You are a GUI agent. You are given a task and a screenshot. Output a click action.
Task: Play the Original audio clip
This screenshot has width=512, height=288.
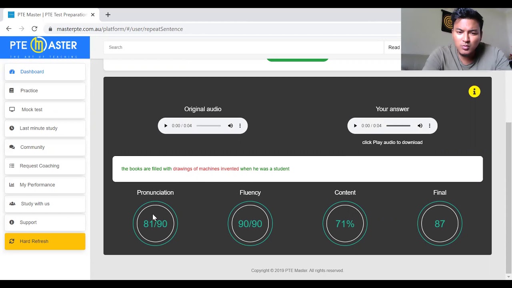(x=166, y=126)
